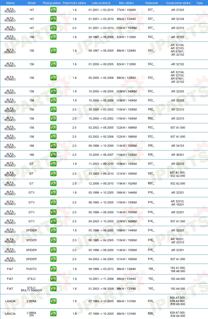This screenshot has height=319, width=208.
Task: Click power value 96kW / 130KM
Action: [126, 269]
